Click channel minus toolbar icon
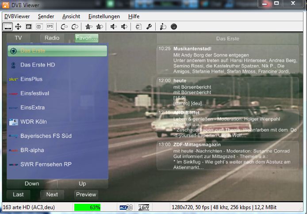Viewport: 307px width, 214px height. click(64, 27)
